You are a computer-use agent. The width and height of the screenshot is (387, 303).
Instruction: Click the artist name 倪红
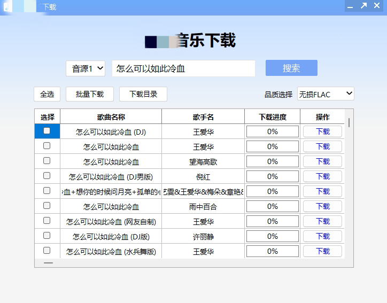203,177
